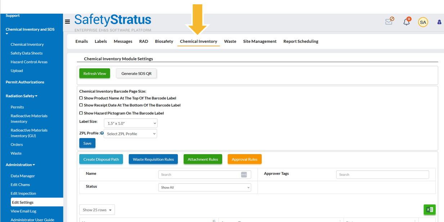Click the SafetyStratus logo
Screen dimensions: 444x222
[113, 22]
